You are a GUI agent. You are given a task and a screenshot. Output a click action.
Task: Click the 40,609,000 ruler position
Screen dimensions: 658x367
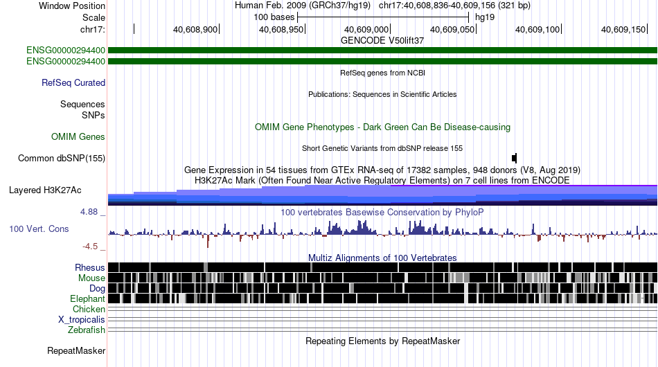coord(366,30)
